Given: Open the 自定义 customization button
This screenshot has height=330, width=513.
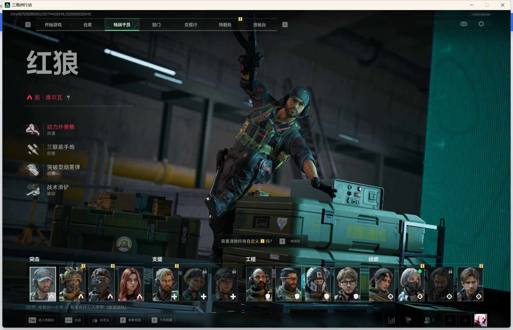Looking at the screenshot, I should (101, 320).
